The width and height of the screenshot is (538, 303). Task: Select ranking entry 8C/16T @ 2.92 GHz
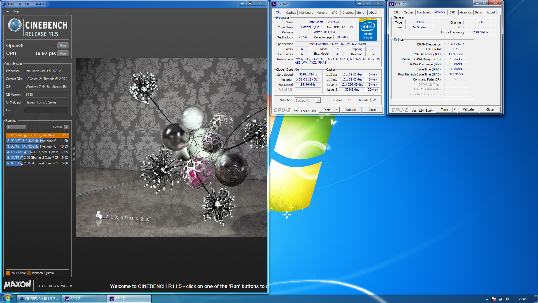tap(37, 146)
